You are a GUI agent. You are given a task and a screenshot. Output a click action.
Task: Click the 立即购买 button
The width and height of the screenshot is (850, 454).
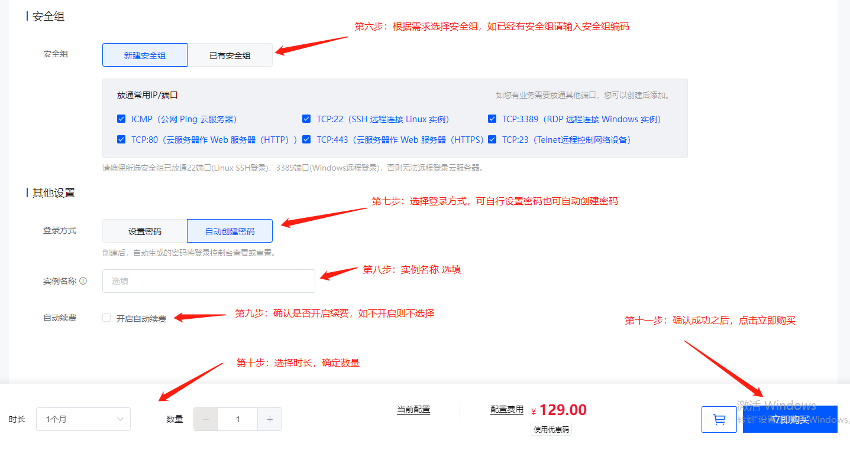(790, 419)
